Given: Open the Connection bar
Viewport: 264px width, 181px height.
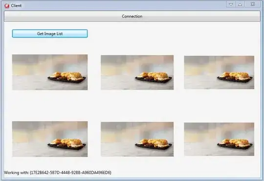Looking at the screenshot, I should [x=132, y=16].
